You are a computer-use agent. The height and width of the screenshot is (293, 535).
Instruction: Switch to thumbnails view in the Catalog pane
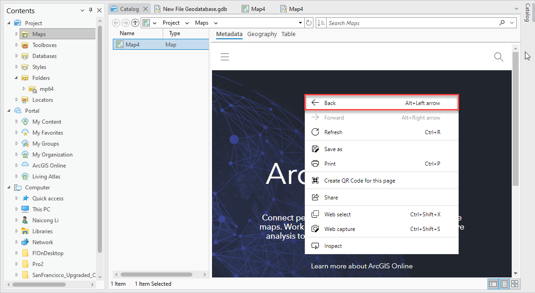click(x=515, y=284)
